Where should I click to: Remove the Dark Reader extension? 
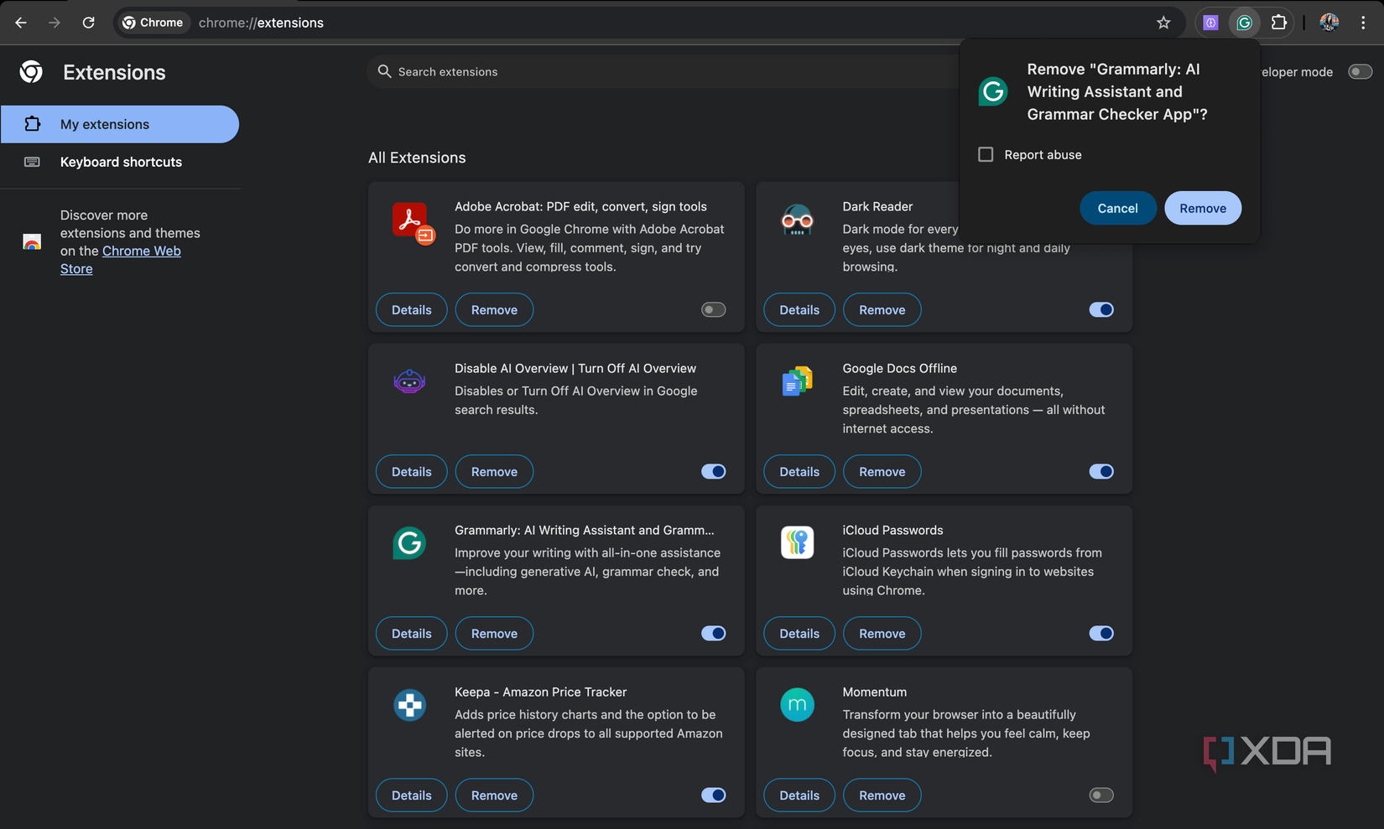[x=882, y=310]
